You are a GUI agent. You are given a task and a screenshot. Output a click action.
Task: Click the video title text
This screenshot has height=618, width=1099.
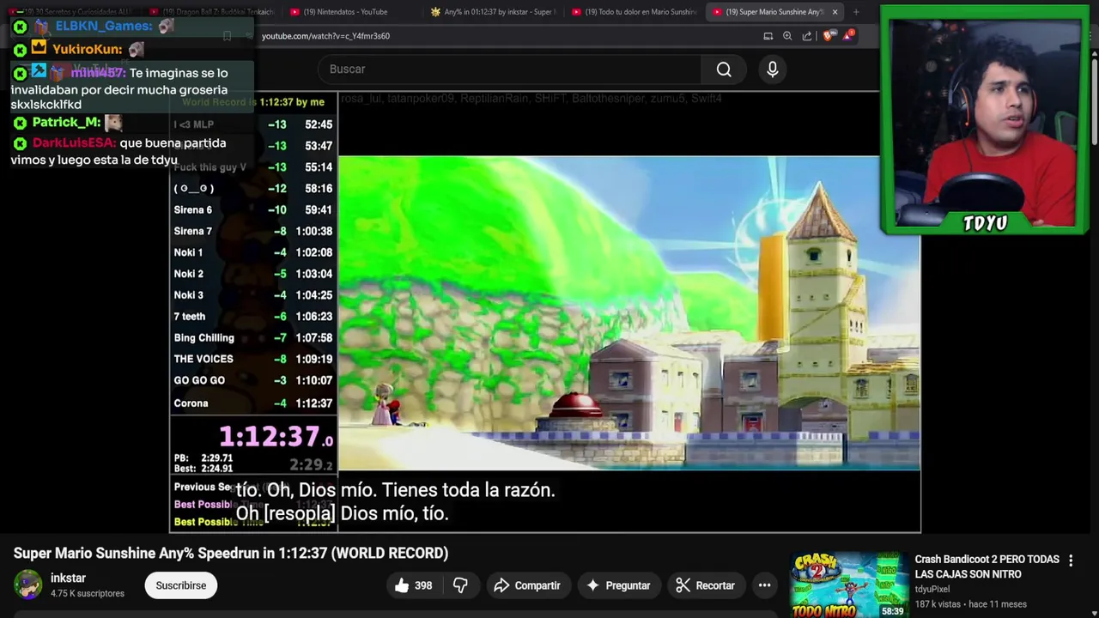point(231,553)
